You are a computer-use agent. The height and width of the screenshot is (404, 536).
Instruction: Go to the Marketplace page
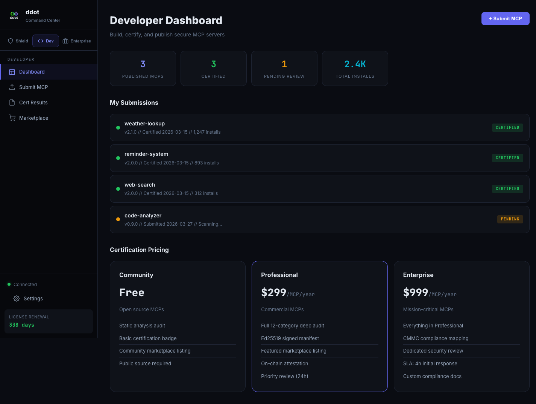[x=34, y=118]
